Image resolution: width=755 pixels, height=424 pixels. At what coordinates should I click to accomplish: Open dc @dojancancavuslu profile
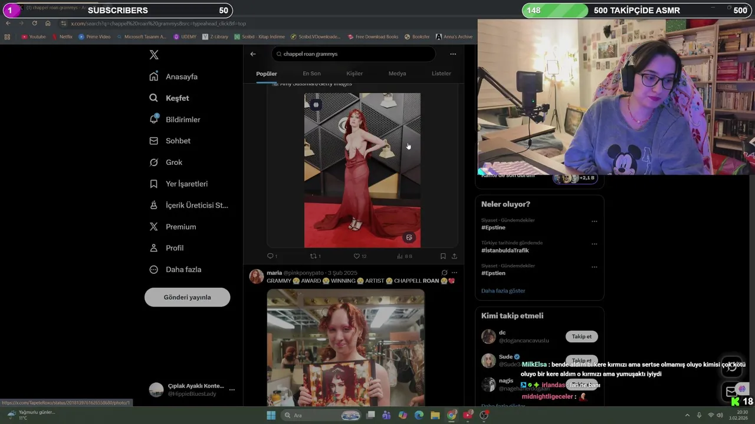[x=524, y=340]
